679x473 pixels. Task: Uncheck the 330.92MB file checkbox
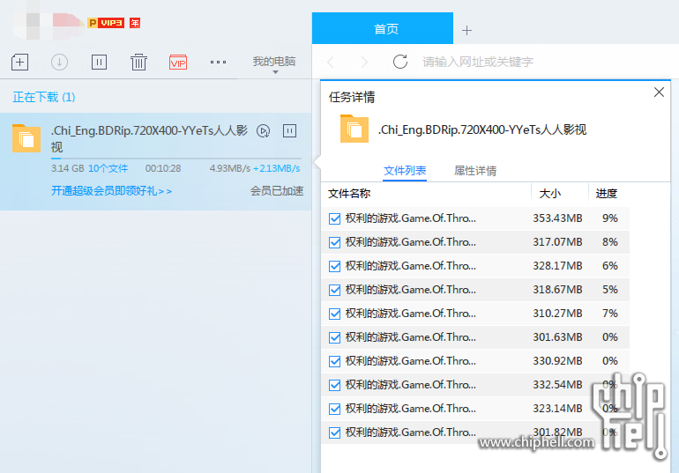334,361
